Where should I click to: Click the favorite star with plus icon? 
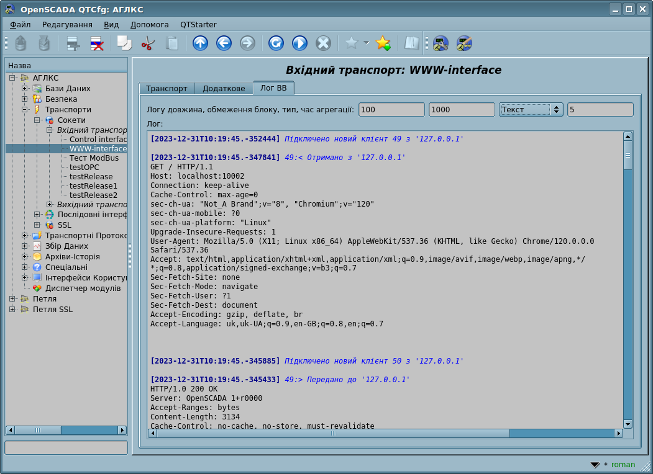383,43
